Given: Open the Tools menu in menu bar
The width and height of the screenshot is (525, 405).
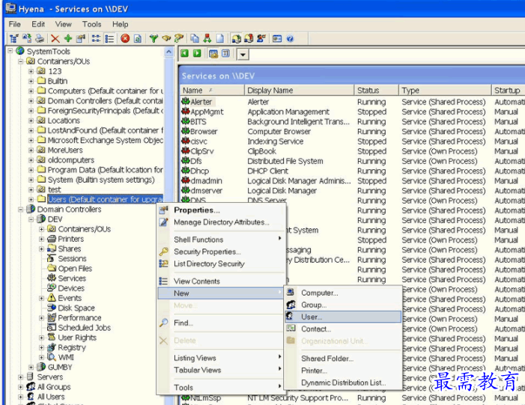Looking at the screenshot, I should point(91,24).
